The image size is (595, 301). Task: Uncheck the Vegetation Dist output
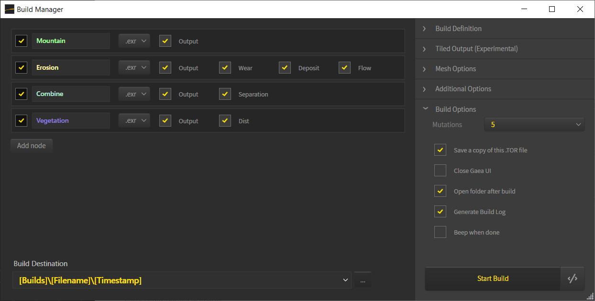point(225,121)
